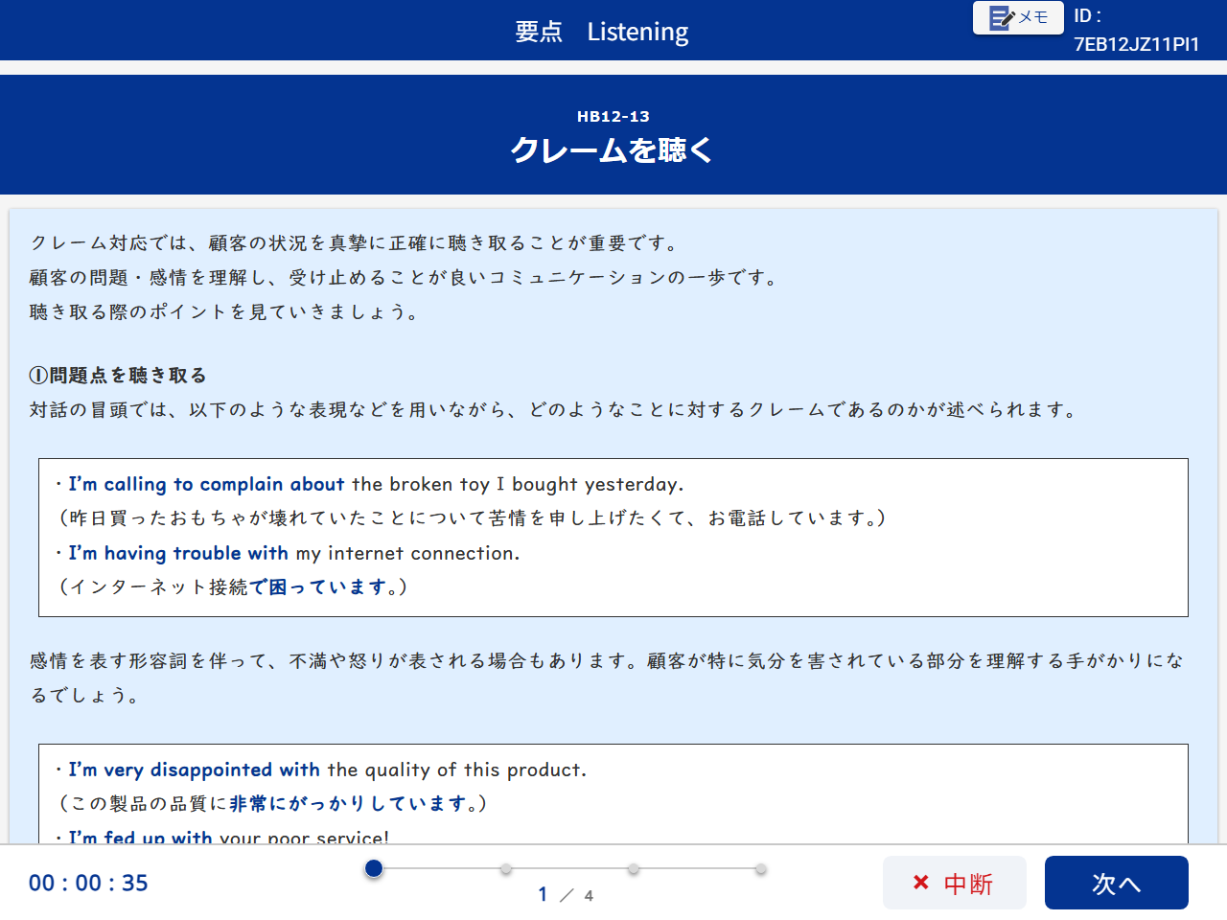The height and width of the screenshot is (920, 1227).
Task: Click the lesson code HB12-13
Action: [x=613, y=116]
